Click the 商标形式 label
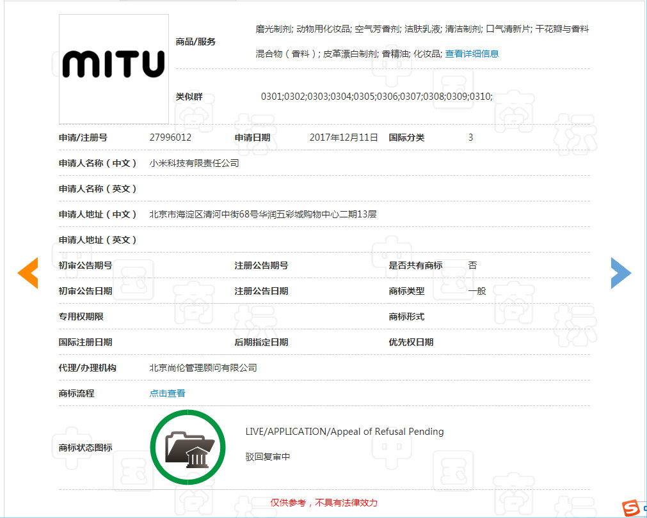 pos(406,317)
